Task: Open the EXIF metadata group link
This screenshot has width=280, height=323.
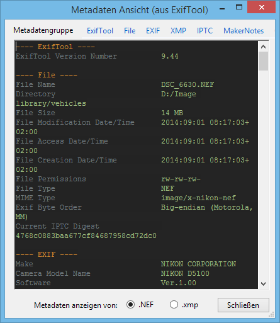Action: (x=153, y=31)
